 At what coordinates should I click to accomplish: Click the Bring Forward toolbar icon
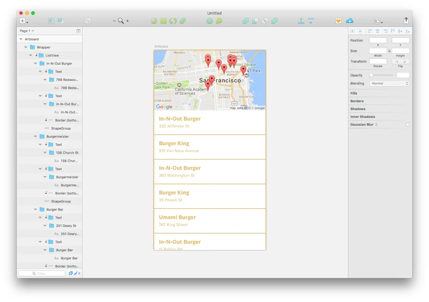301,21
